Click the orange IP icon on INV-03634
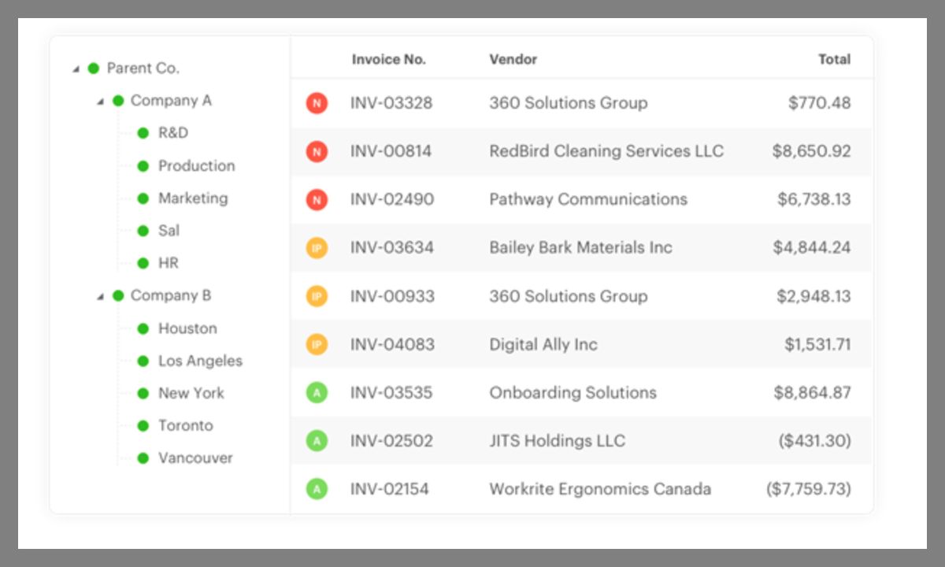The width and height of the screenshot is (945, 567). (x=317, y=248)
